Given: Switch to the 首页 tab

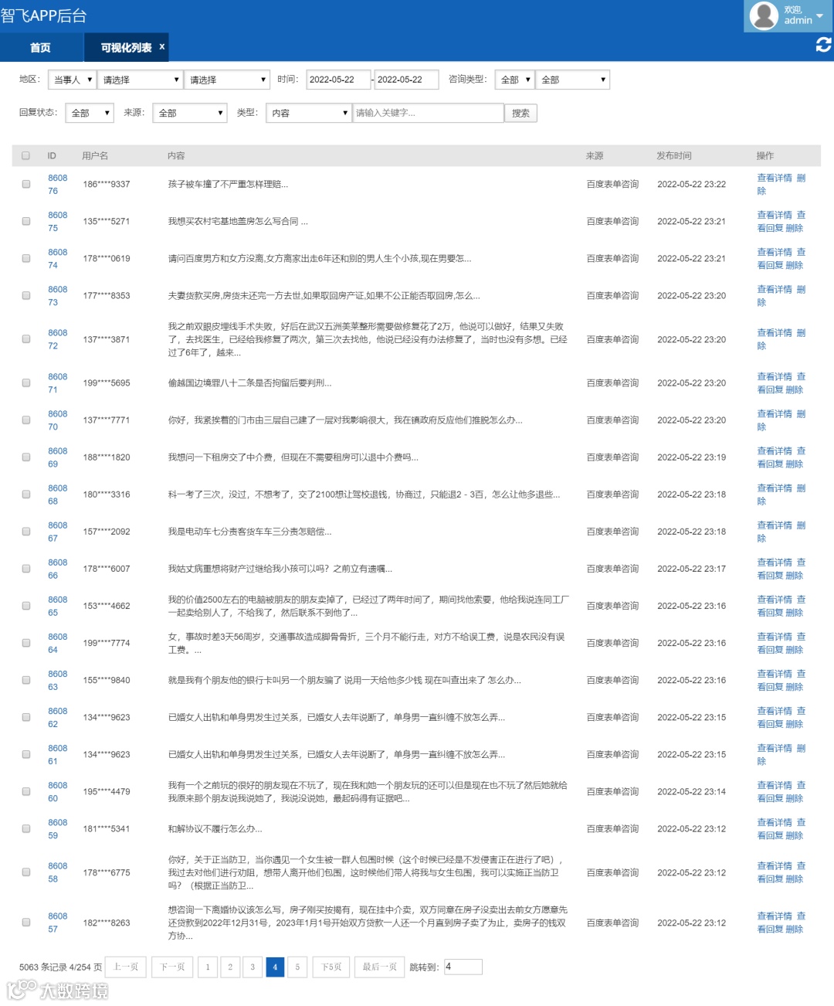Looking at the screenshot, I should (40, 48).
